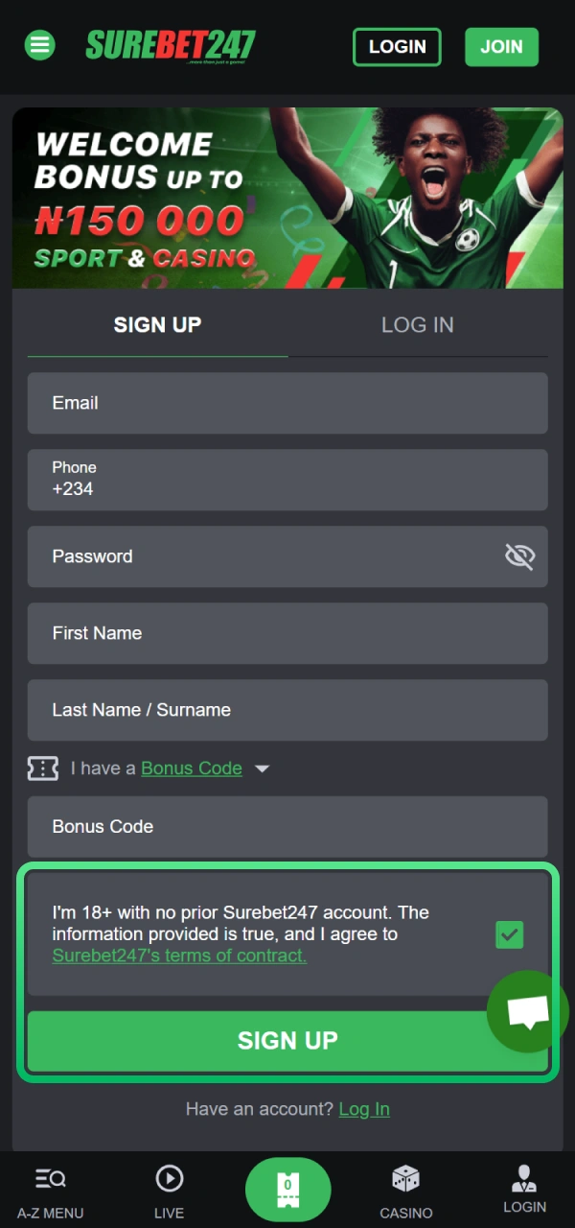Open the chat bubble widget
The width and height of the screenshot is (575, 1228).
(x=527, y=1010)
